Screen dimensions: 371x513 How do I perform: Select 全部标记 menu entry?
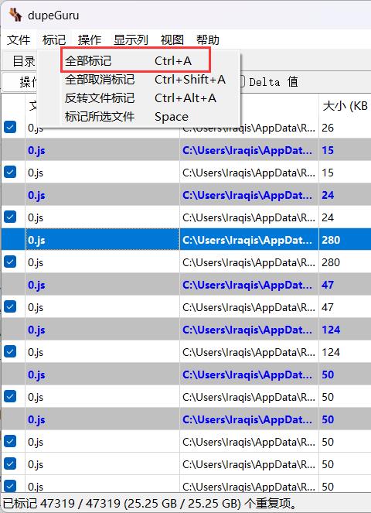tap(135, 61)
